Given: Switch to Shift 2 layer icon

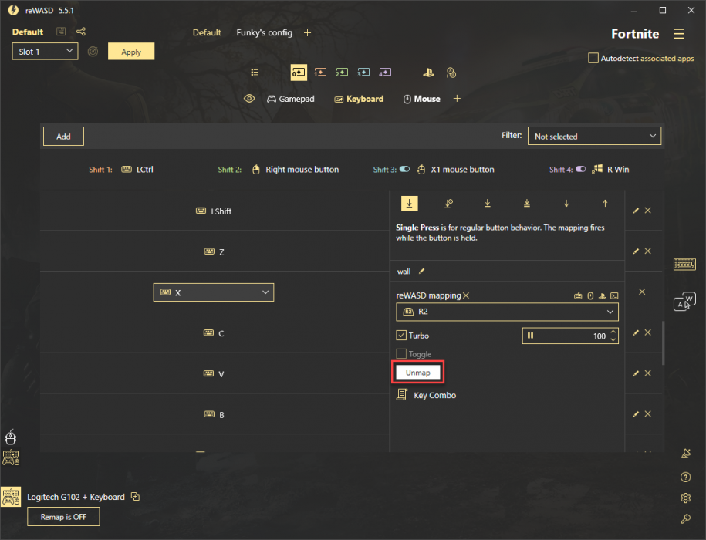Looking at the screenshot, I should pos(342,72).
